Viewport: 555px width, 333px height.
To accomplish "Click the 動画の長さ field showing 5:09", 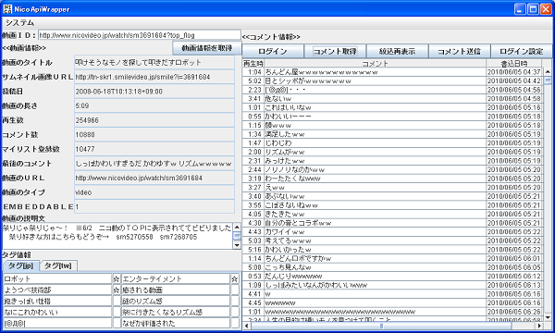I will click(x=154, y=105).
